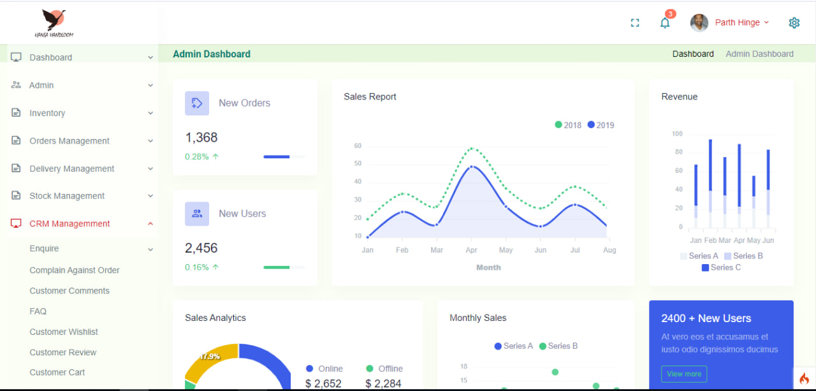
Task: Click the fullscreen toggle icon
Action: tap(634, 23)
